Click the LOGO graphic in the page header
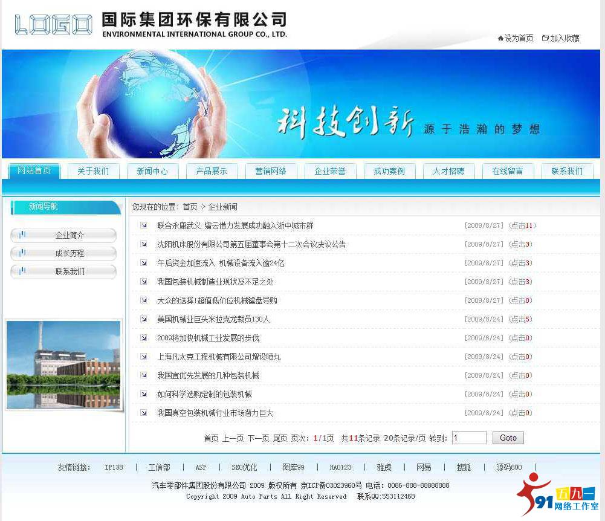The height and width of the screenshot is (521, 605). coord(52,23)
